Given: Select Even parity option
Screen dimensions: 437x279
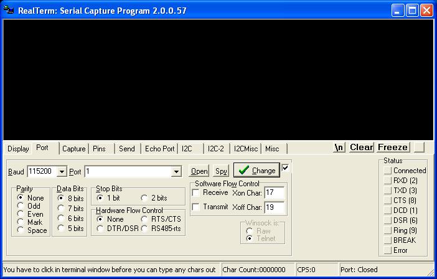Looking at the screenshot, I should pos(21,214).
